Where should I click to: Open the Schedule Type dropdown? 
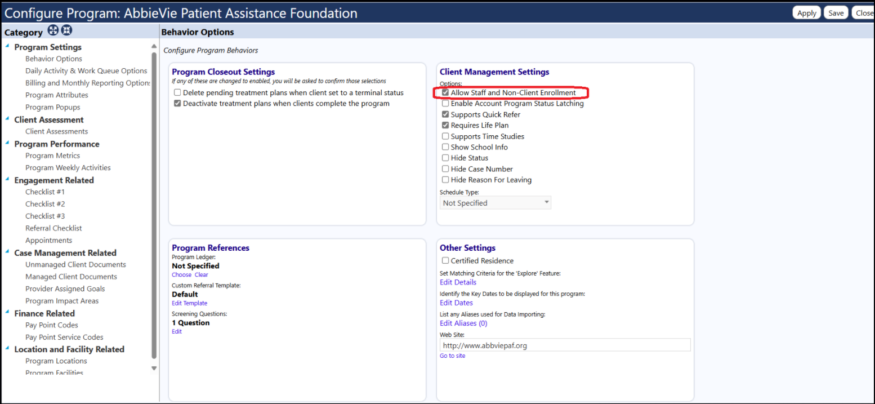pos(495,203)
